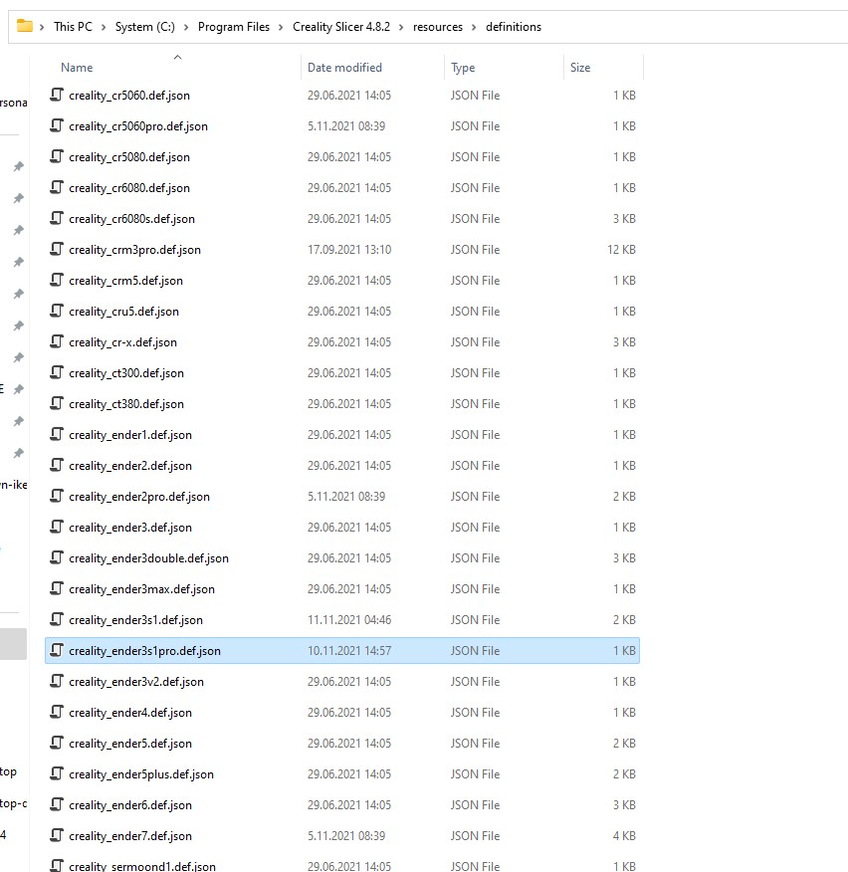This screenshot has width=848, height=872.
Task: Expand the chevron before This PC in the path
Action: [x=42, y=27]
